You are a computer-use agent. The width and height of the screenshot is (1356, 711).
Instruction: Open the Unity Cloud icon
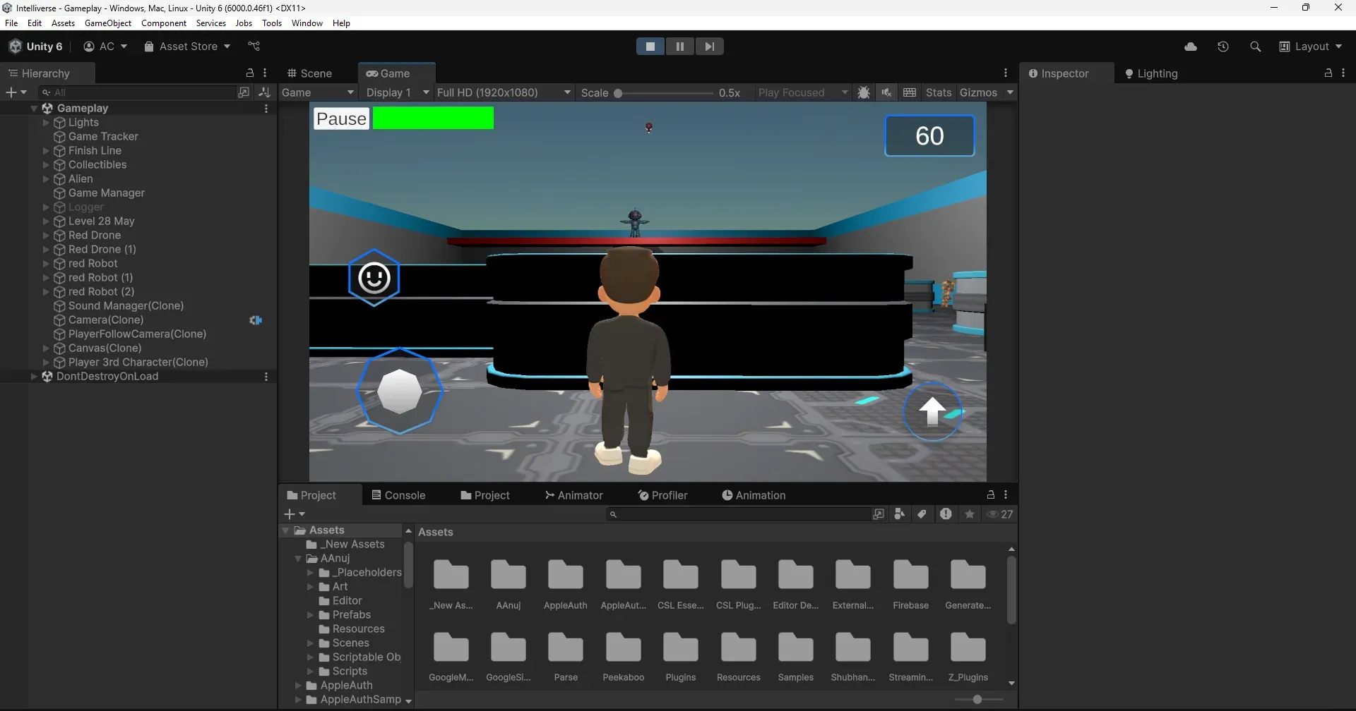point(1191,47)
